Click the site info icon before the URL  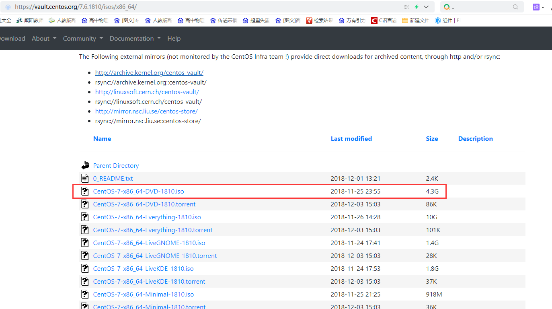[8, 7]
